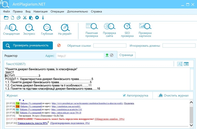Click journal scrollbar down arrow
Image resolution: width=197 pixels, height=129 pixels.
tap(191, 125)
